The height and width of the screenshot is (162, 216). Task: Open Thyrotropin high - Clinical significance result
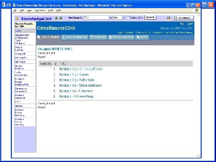(81, 69)
